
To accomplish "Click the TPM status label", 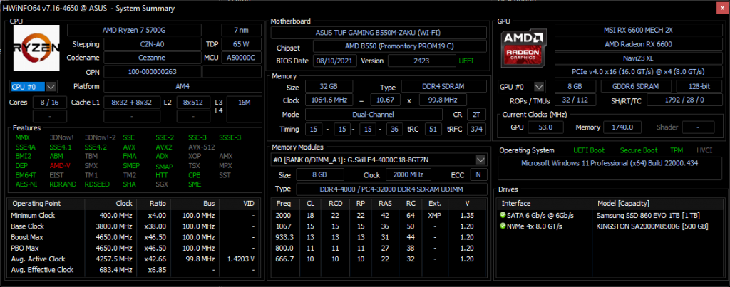I will (677, 150).
